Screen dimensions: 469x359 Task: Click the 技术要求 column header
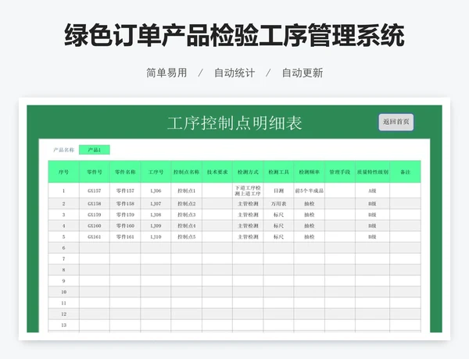click(x=217, y=172)
